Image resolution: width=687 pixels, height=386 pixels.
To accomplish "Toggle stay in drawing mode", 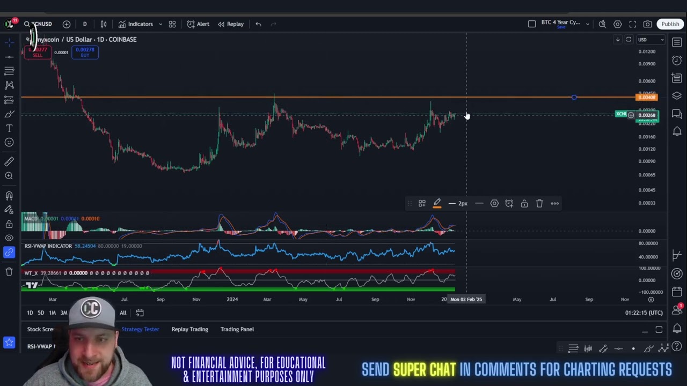I will click(9, 210).
